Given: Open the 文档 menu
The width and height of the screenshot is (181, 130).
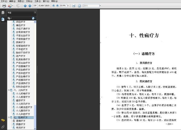Looking at the screenshot, I should (x=29, y=1).
